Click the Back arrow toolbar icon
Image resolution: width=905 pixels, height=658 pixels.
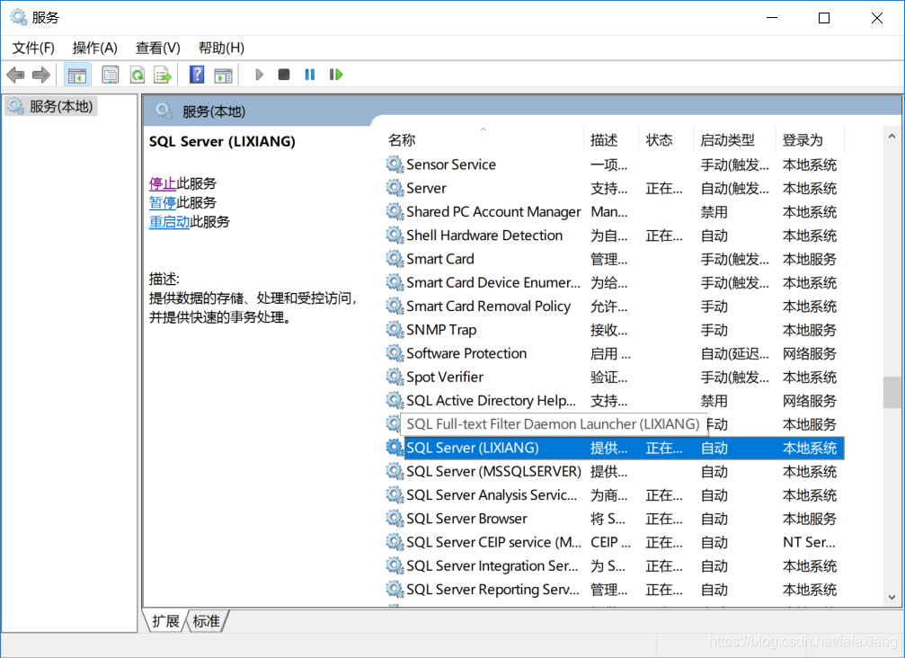click(x=15, y=75)
